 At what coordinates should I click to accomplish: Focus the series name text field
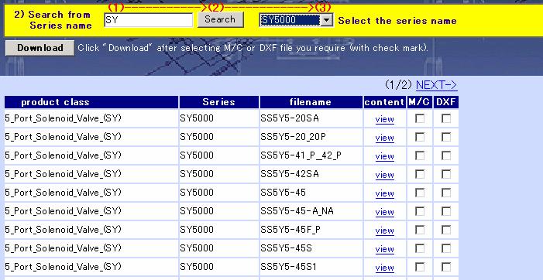[148, 20]
